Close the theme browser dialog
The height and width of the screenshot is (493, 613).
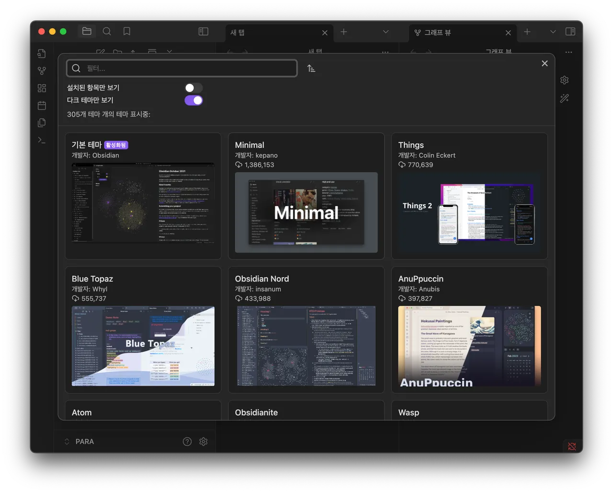coord(545,63)
